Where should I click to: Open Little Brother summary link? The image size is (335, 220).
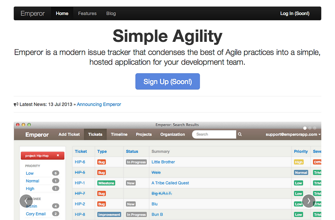click(x=163, y=162)
